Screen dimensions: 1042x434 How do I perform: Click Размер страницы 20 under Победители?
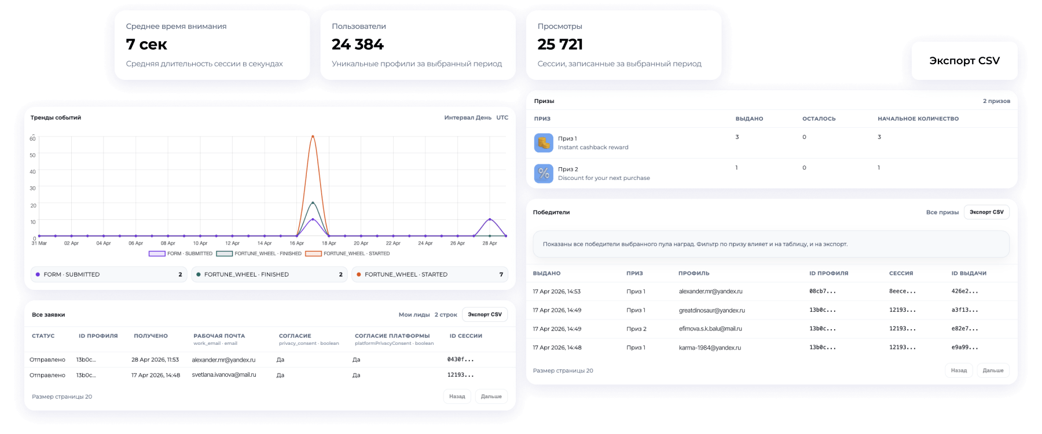click(x=563, y=370)
